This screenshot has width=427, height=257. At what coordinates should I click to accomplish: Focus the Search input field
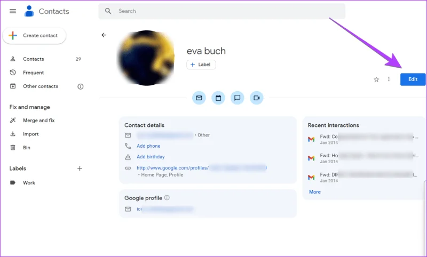tap(222, 11)
